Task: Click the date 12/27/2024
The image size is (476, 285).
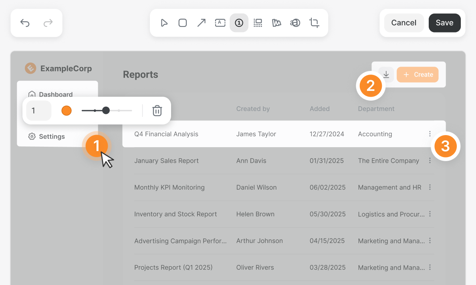Action: coord(327,134)
